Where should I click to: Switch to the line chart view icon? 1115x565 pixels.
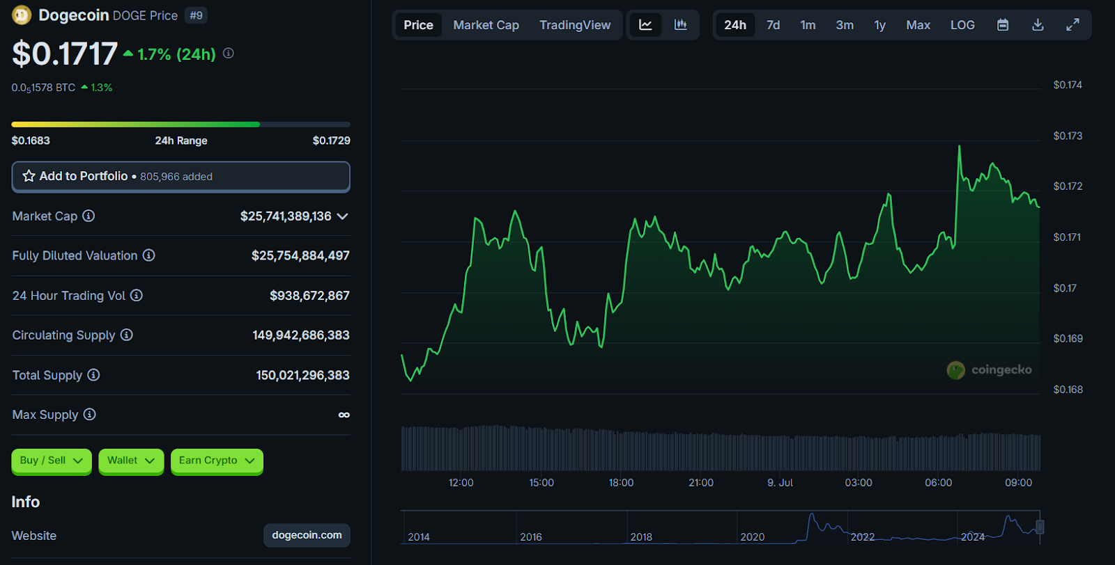[645, 25]
